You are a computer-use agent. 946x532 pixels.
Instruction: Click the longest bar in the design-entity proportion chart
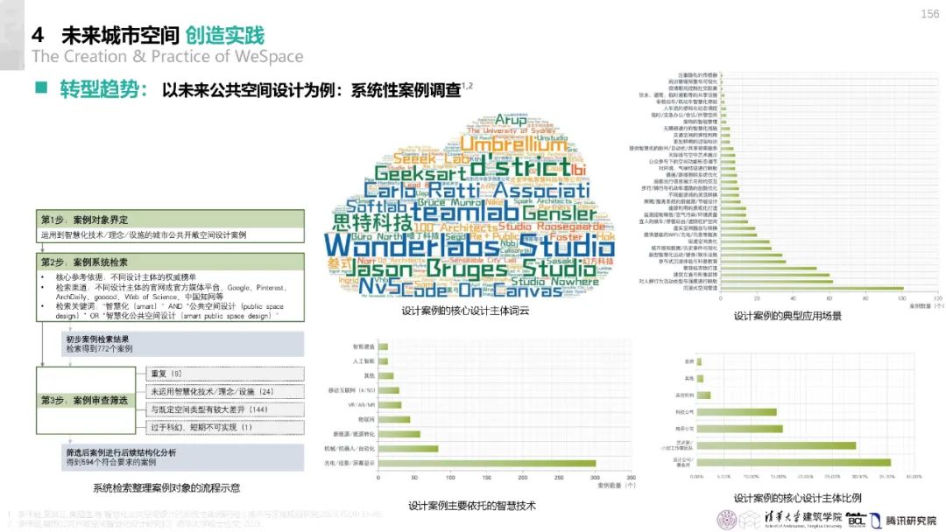click(794, 463)
